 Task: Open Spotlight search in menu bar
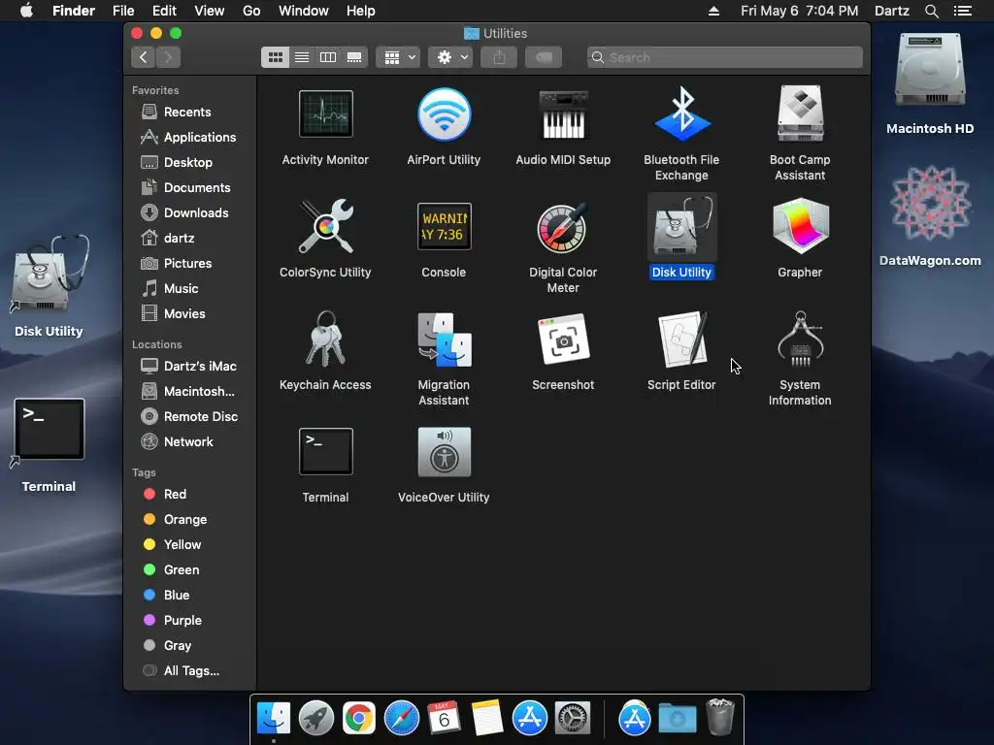[x=931, y=11]
